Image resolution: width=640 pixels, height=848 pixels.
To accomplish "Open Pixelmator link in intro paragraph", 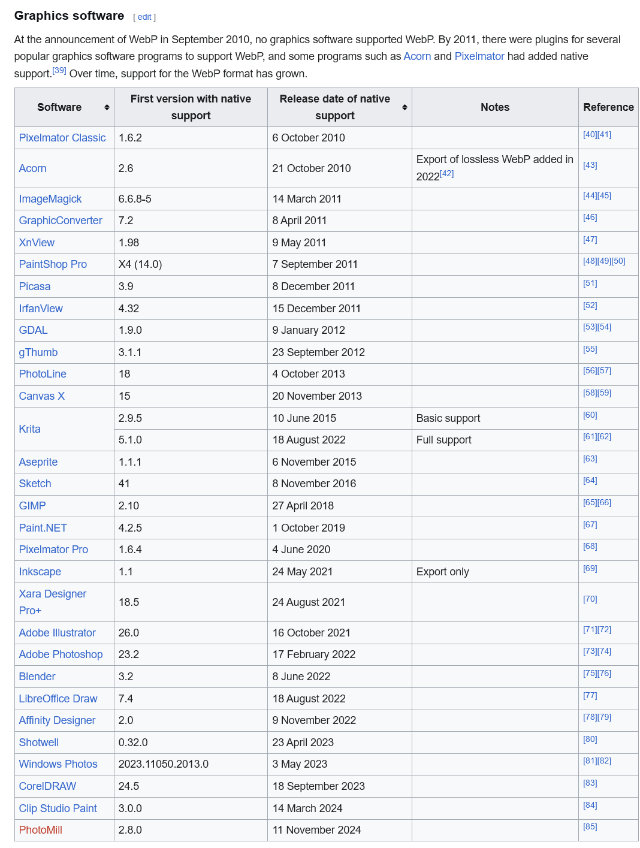I will (x=479, y=56).
